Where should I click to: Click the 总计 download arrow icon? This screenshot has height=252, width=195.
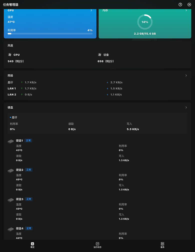click(107, 82)
